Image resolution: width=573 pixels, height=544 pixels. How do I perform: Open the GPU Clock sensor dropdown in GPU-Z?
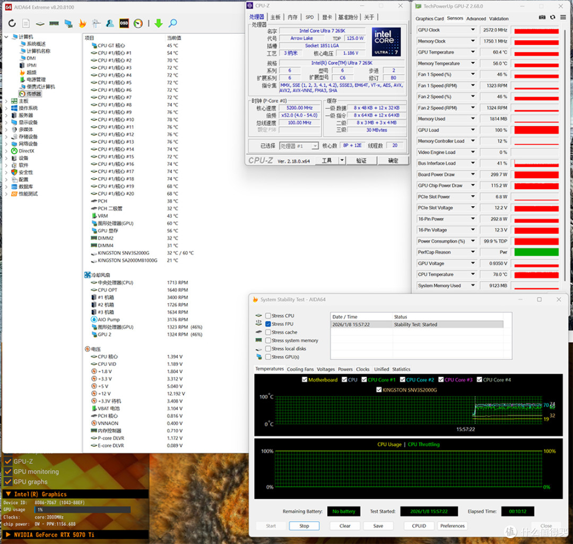(473, 30)
